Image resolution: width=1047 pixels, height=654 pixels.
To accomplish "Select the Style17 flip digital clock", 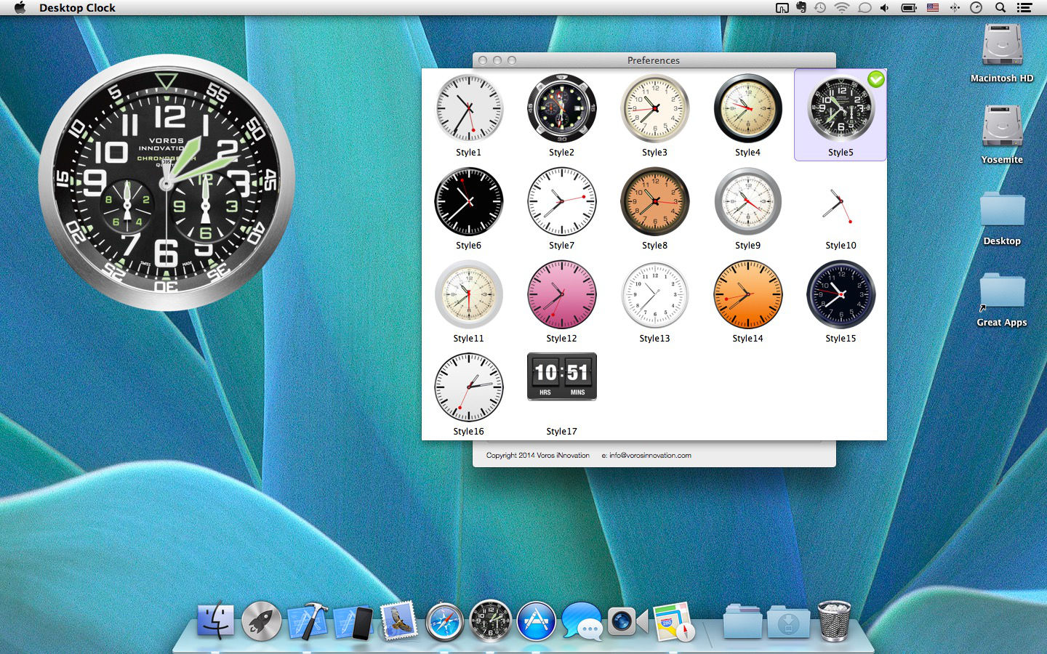I will coord(561,376).
